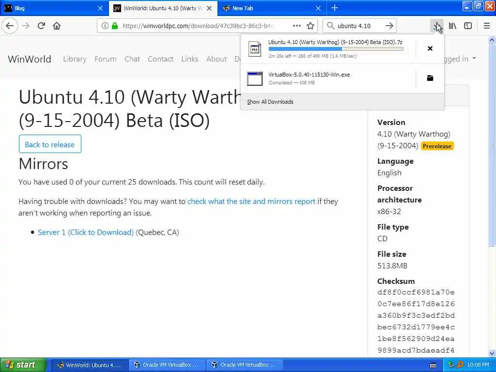Click page scrollbar up arrow
The image size is (496, 372).
coord(492,40)
